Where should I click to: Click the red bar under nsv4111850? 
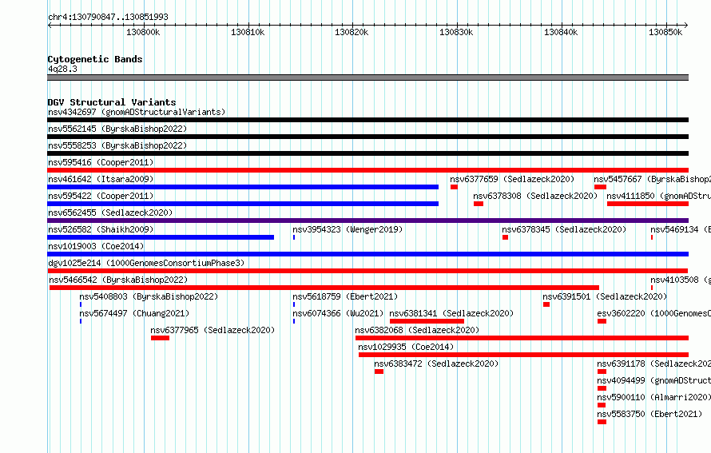648,204
